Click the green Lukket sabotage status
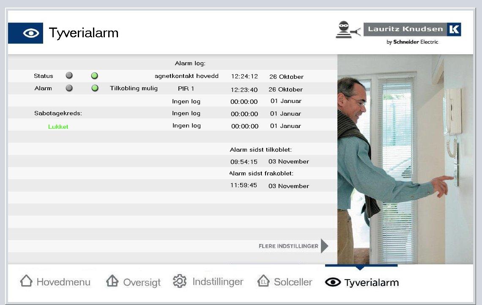 (x=58, y=127)
